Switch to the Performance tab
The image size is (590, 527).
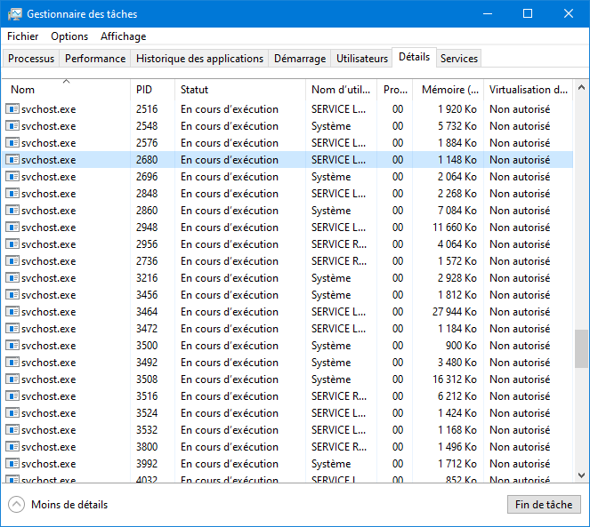tap(95, 59)
